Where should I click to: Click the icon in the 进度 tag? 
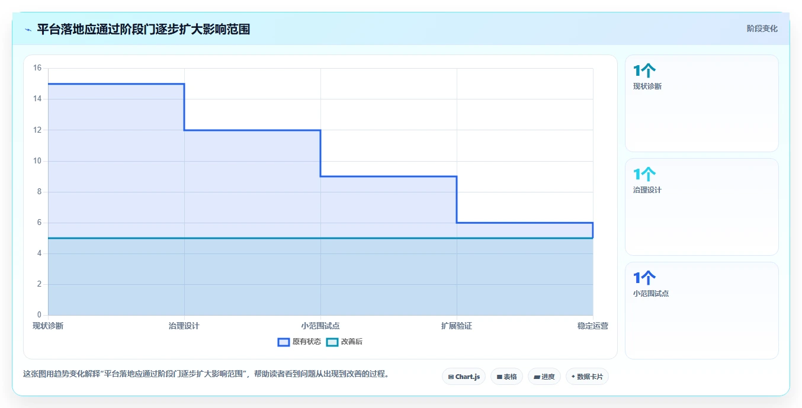[x=537, y=377]
